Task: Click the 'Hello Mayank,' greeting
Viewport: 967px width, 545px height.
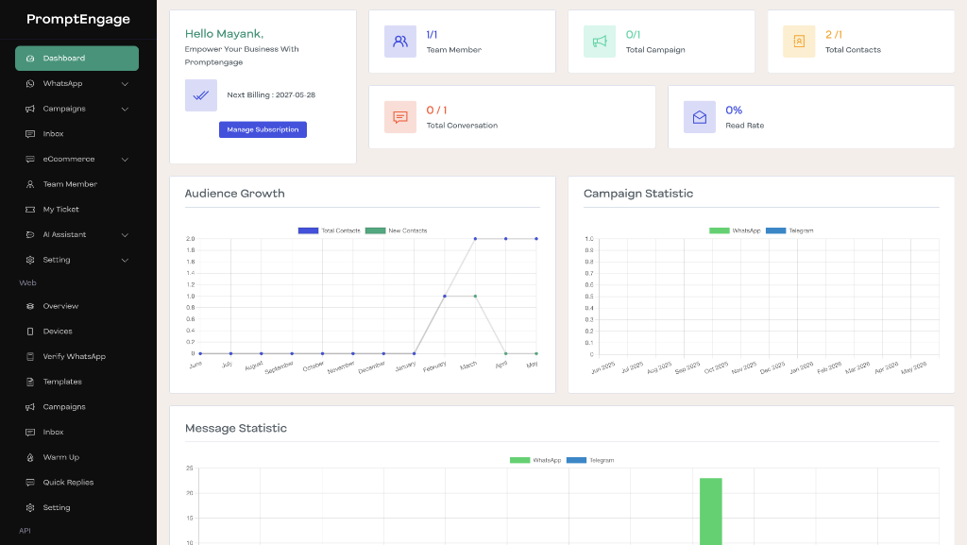Action: coord(224,34)
